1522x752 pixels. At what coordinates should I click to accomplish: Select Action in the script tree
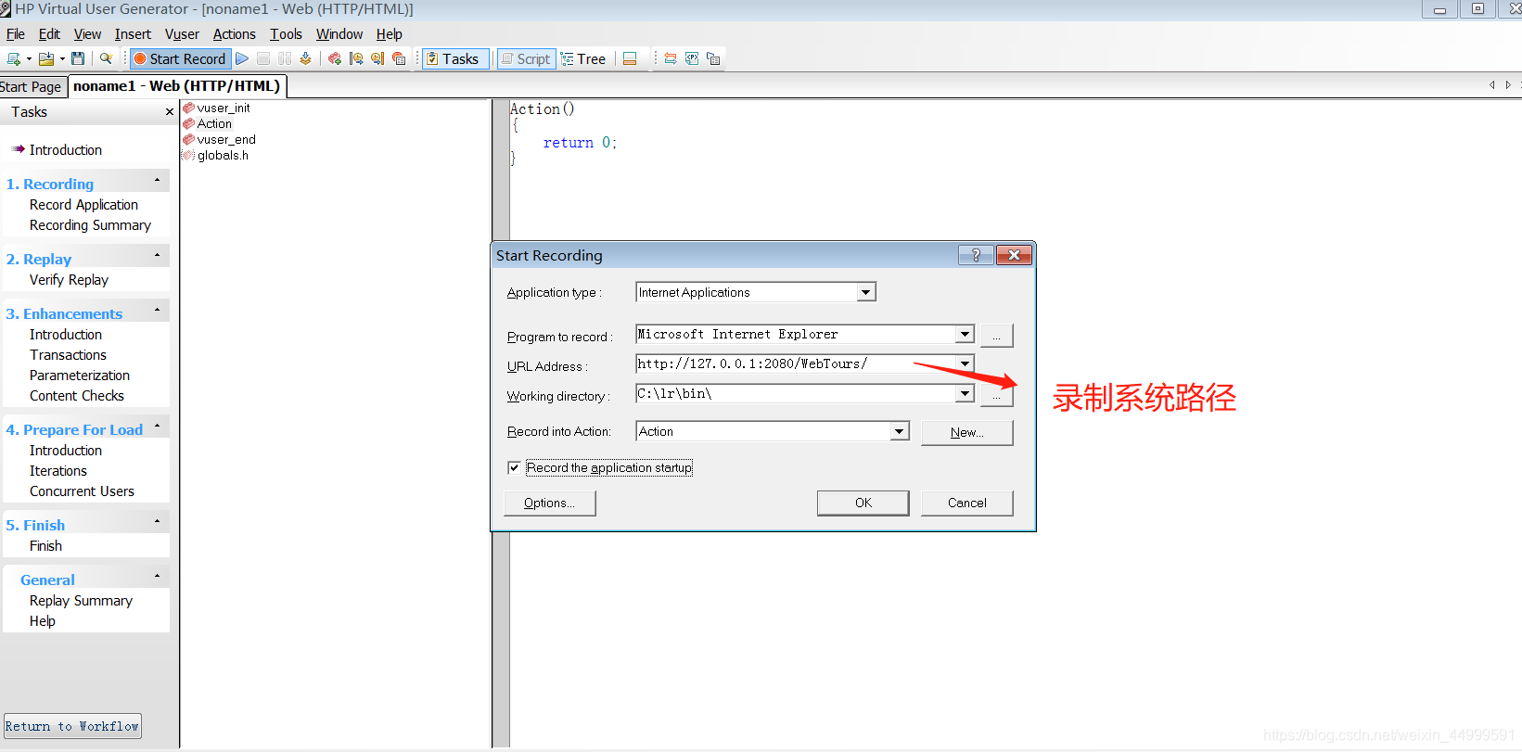point(214,123)
